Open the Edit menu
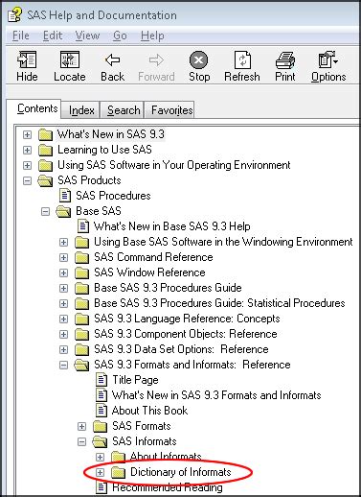 53,35
